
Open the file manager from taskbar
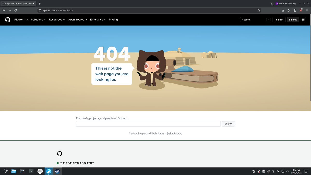14,171
